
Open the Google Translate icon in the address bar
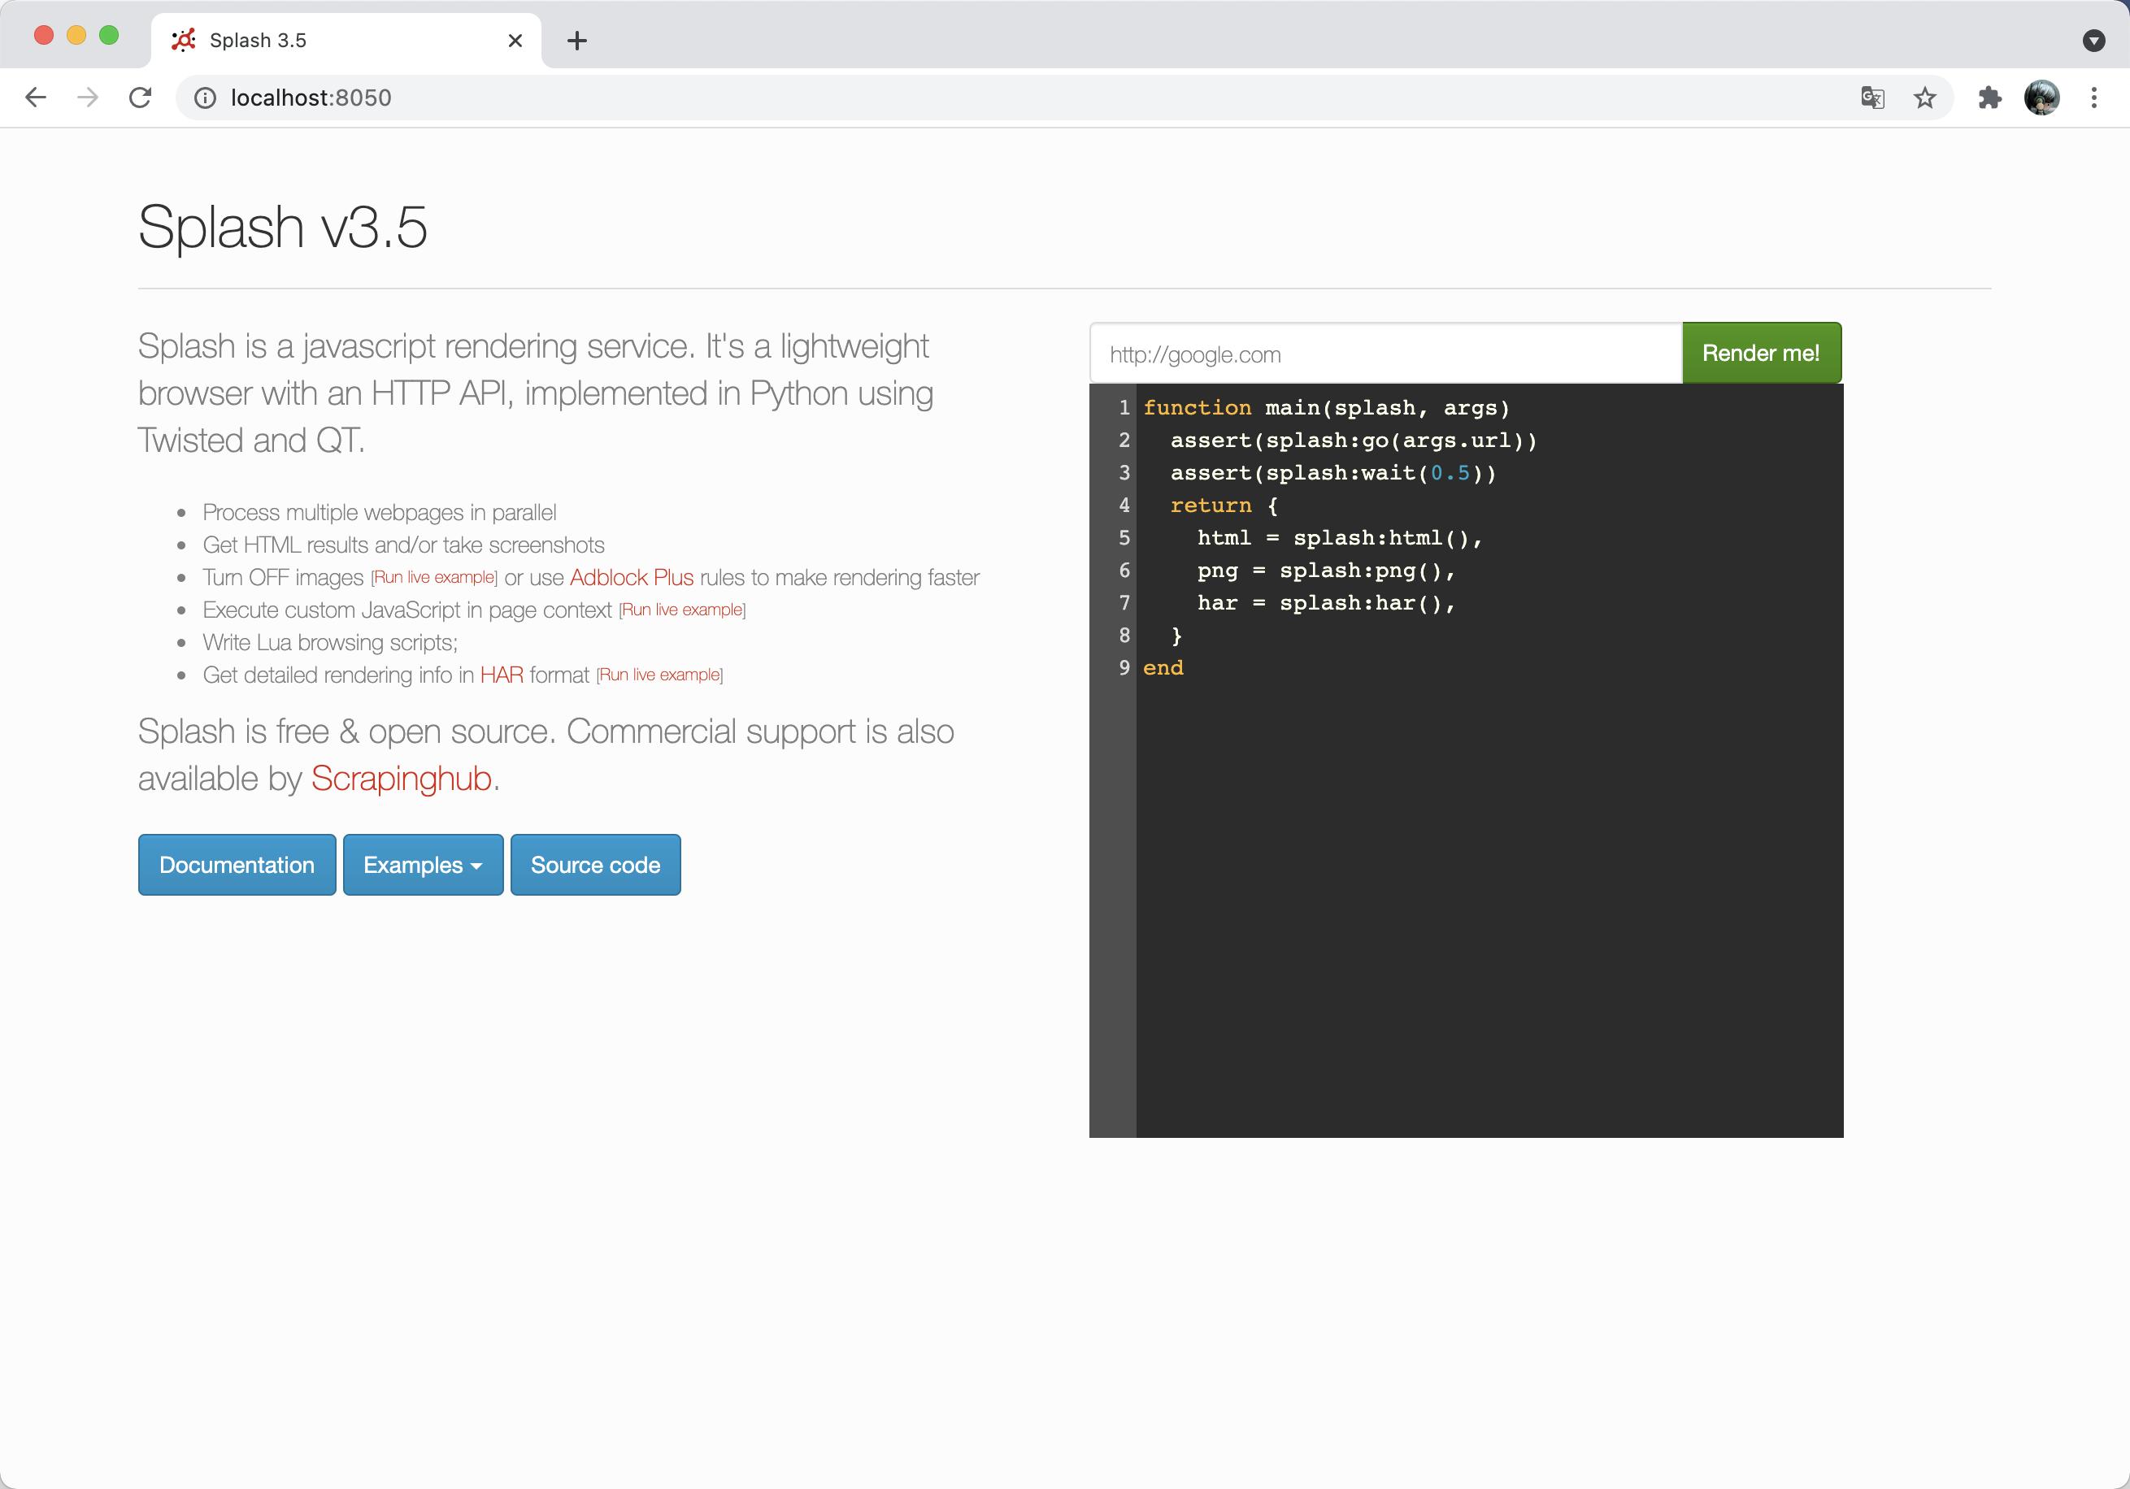1872,98
